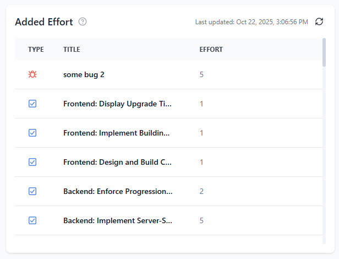The height and width of the screenshot is (259, 339).
Task: Open 'Frontend: Design and Build C...' item
Action: pyautogui.click(x=117, y=162)
